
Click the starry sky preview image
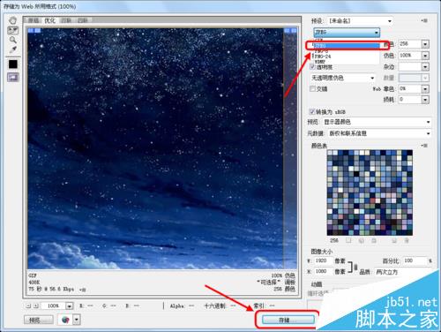click(162, 148)
